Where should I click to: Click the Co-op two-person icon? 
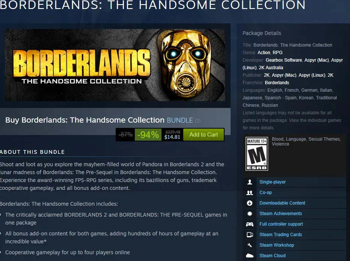click(x=250, y=193)
